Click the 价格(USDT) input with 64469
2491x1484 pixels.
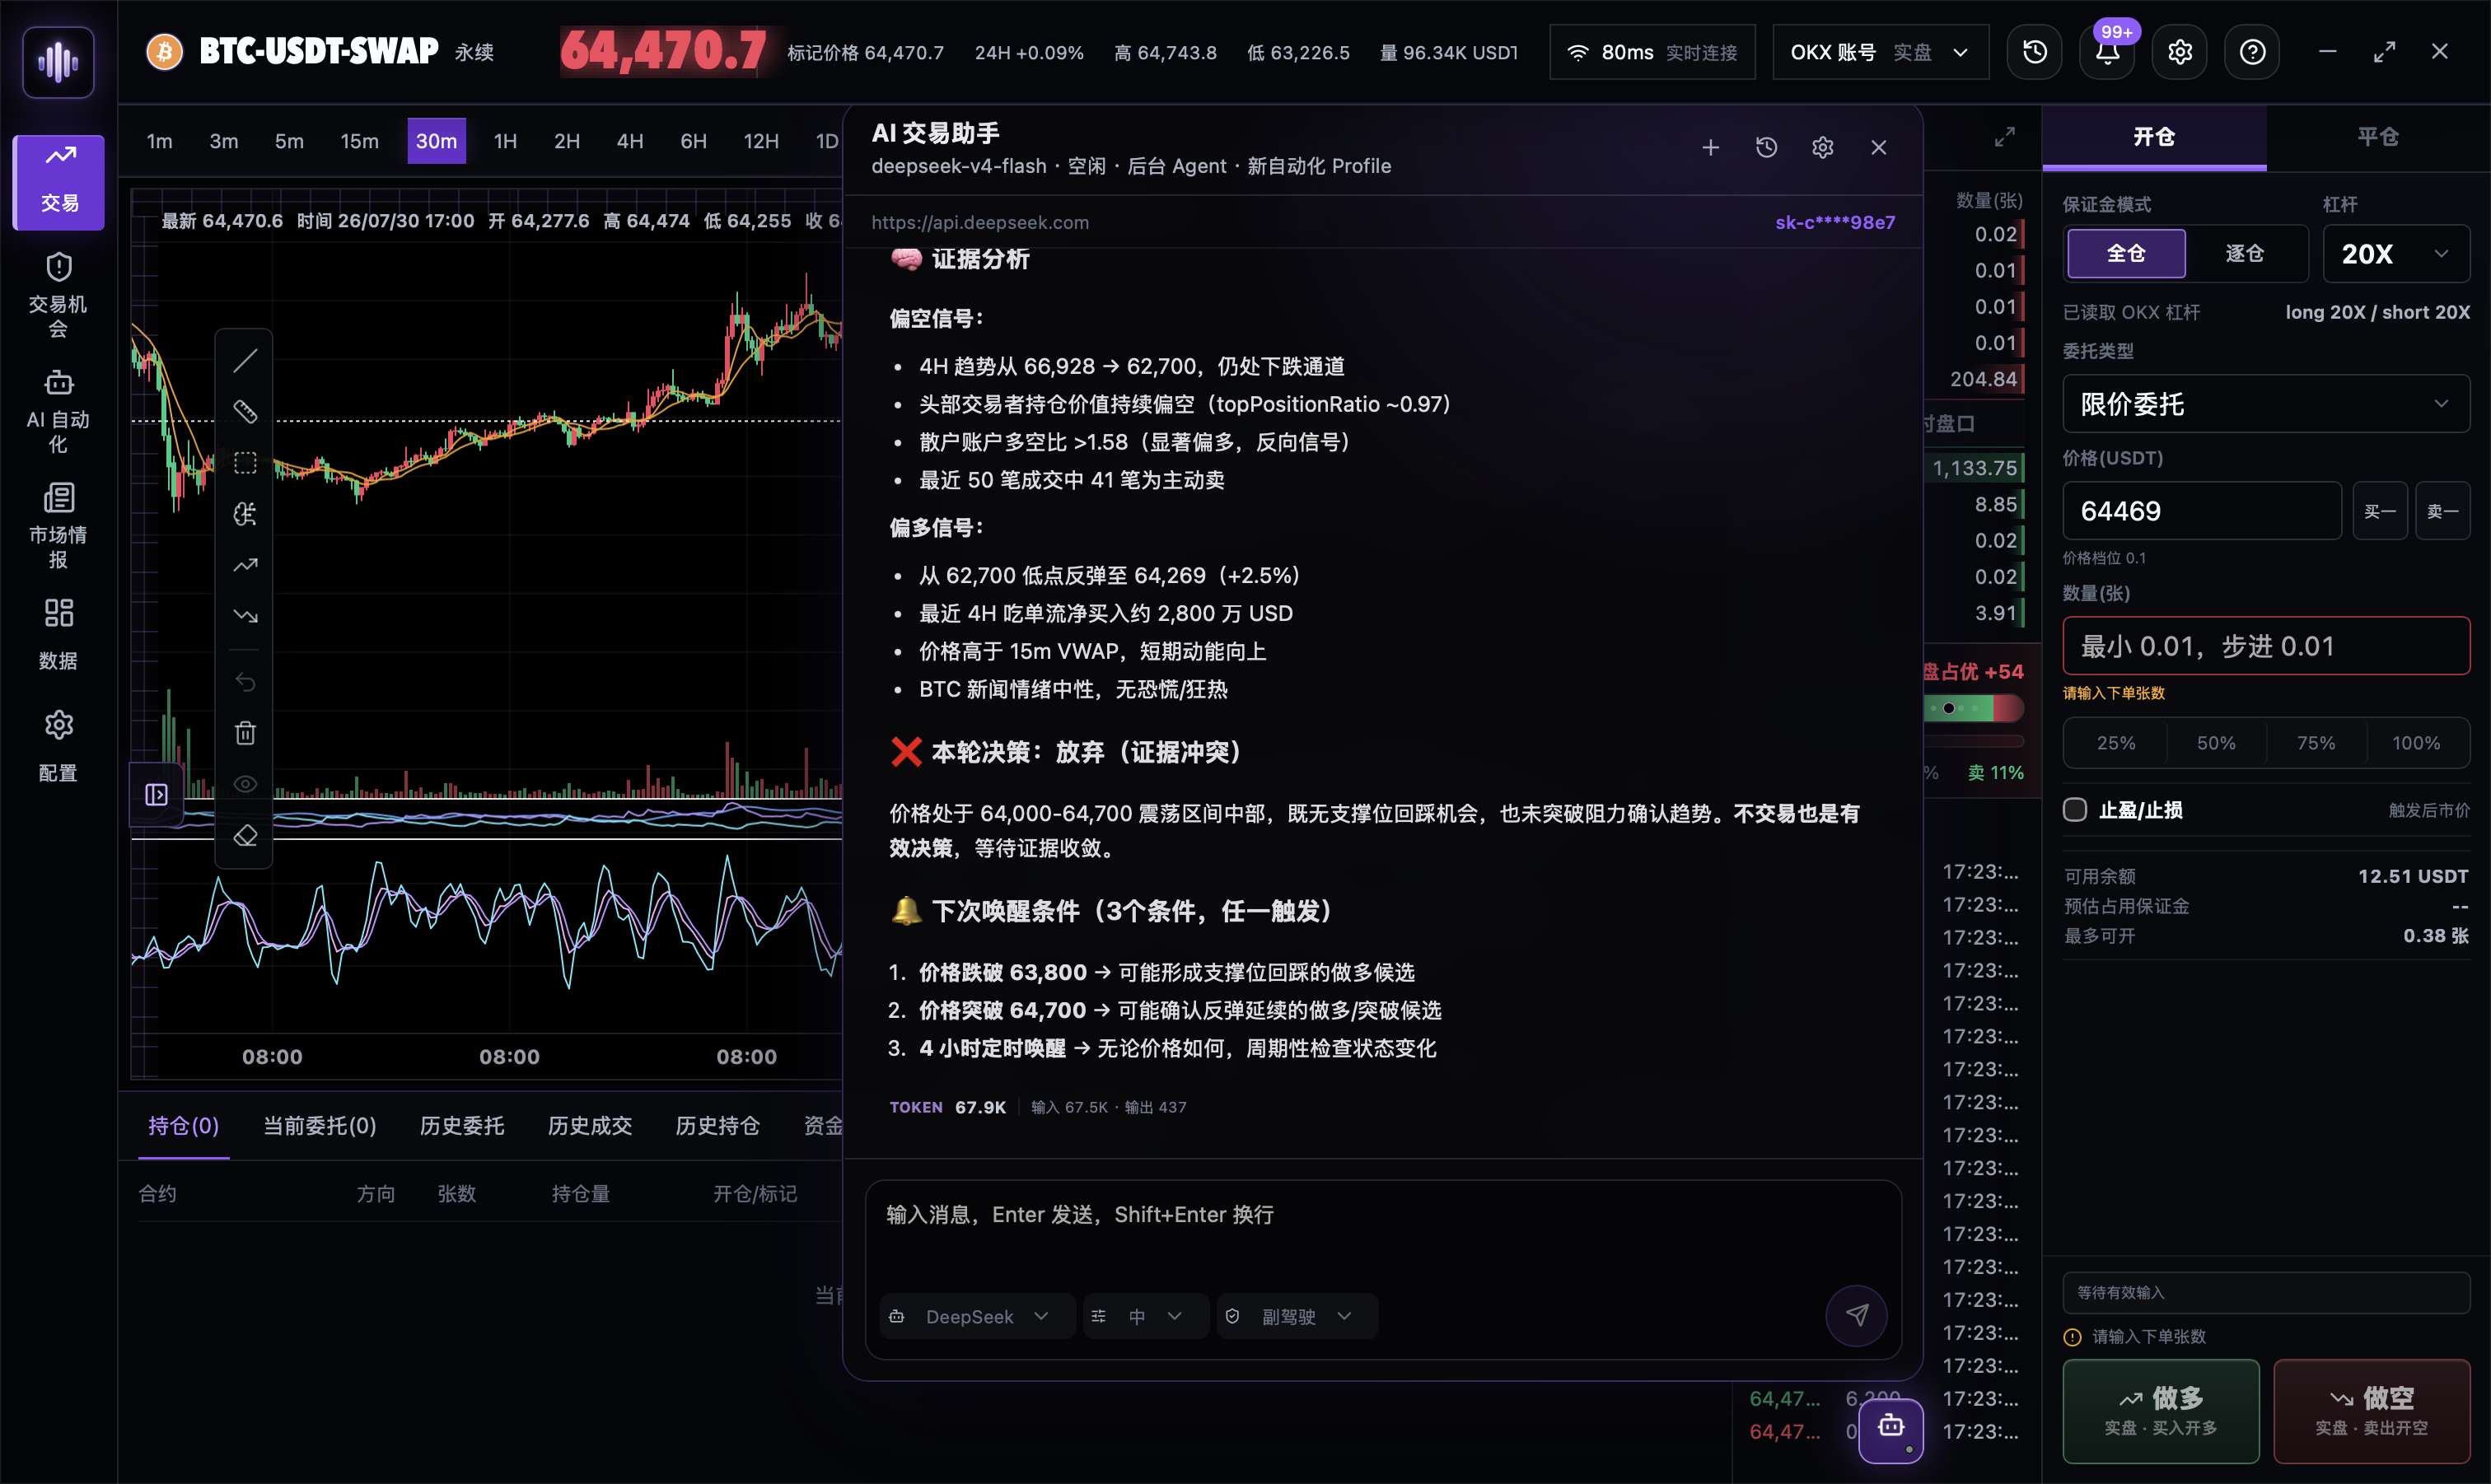point(2202,511)
